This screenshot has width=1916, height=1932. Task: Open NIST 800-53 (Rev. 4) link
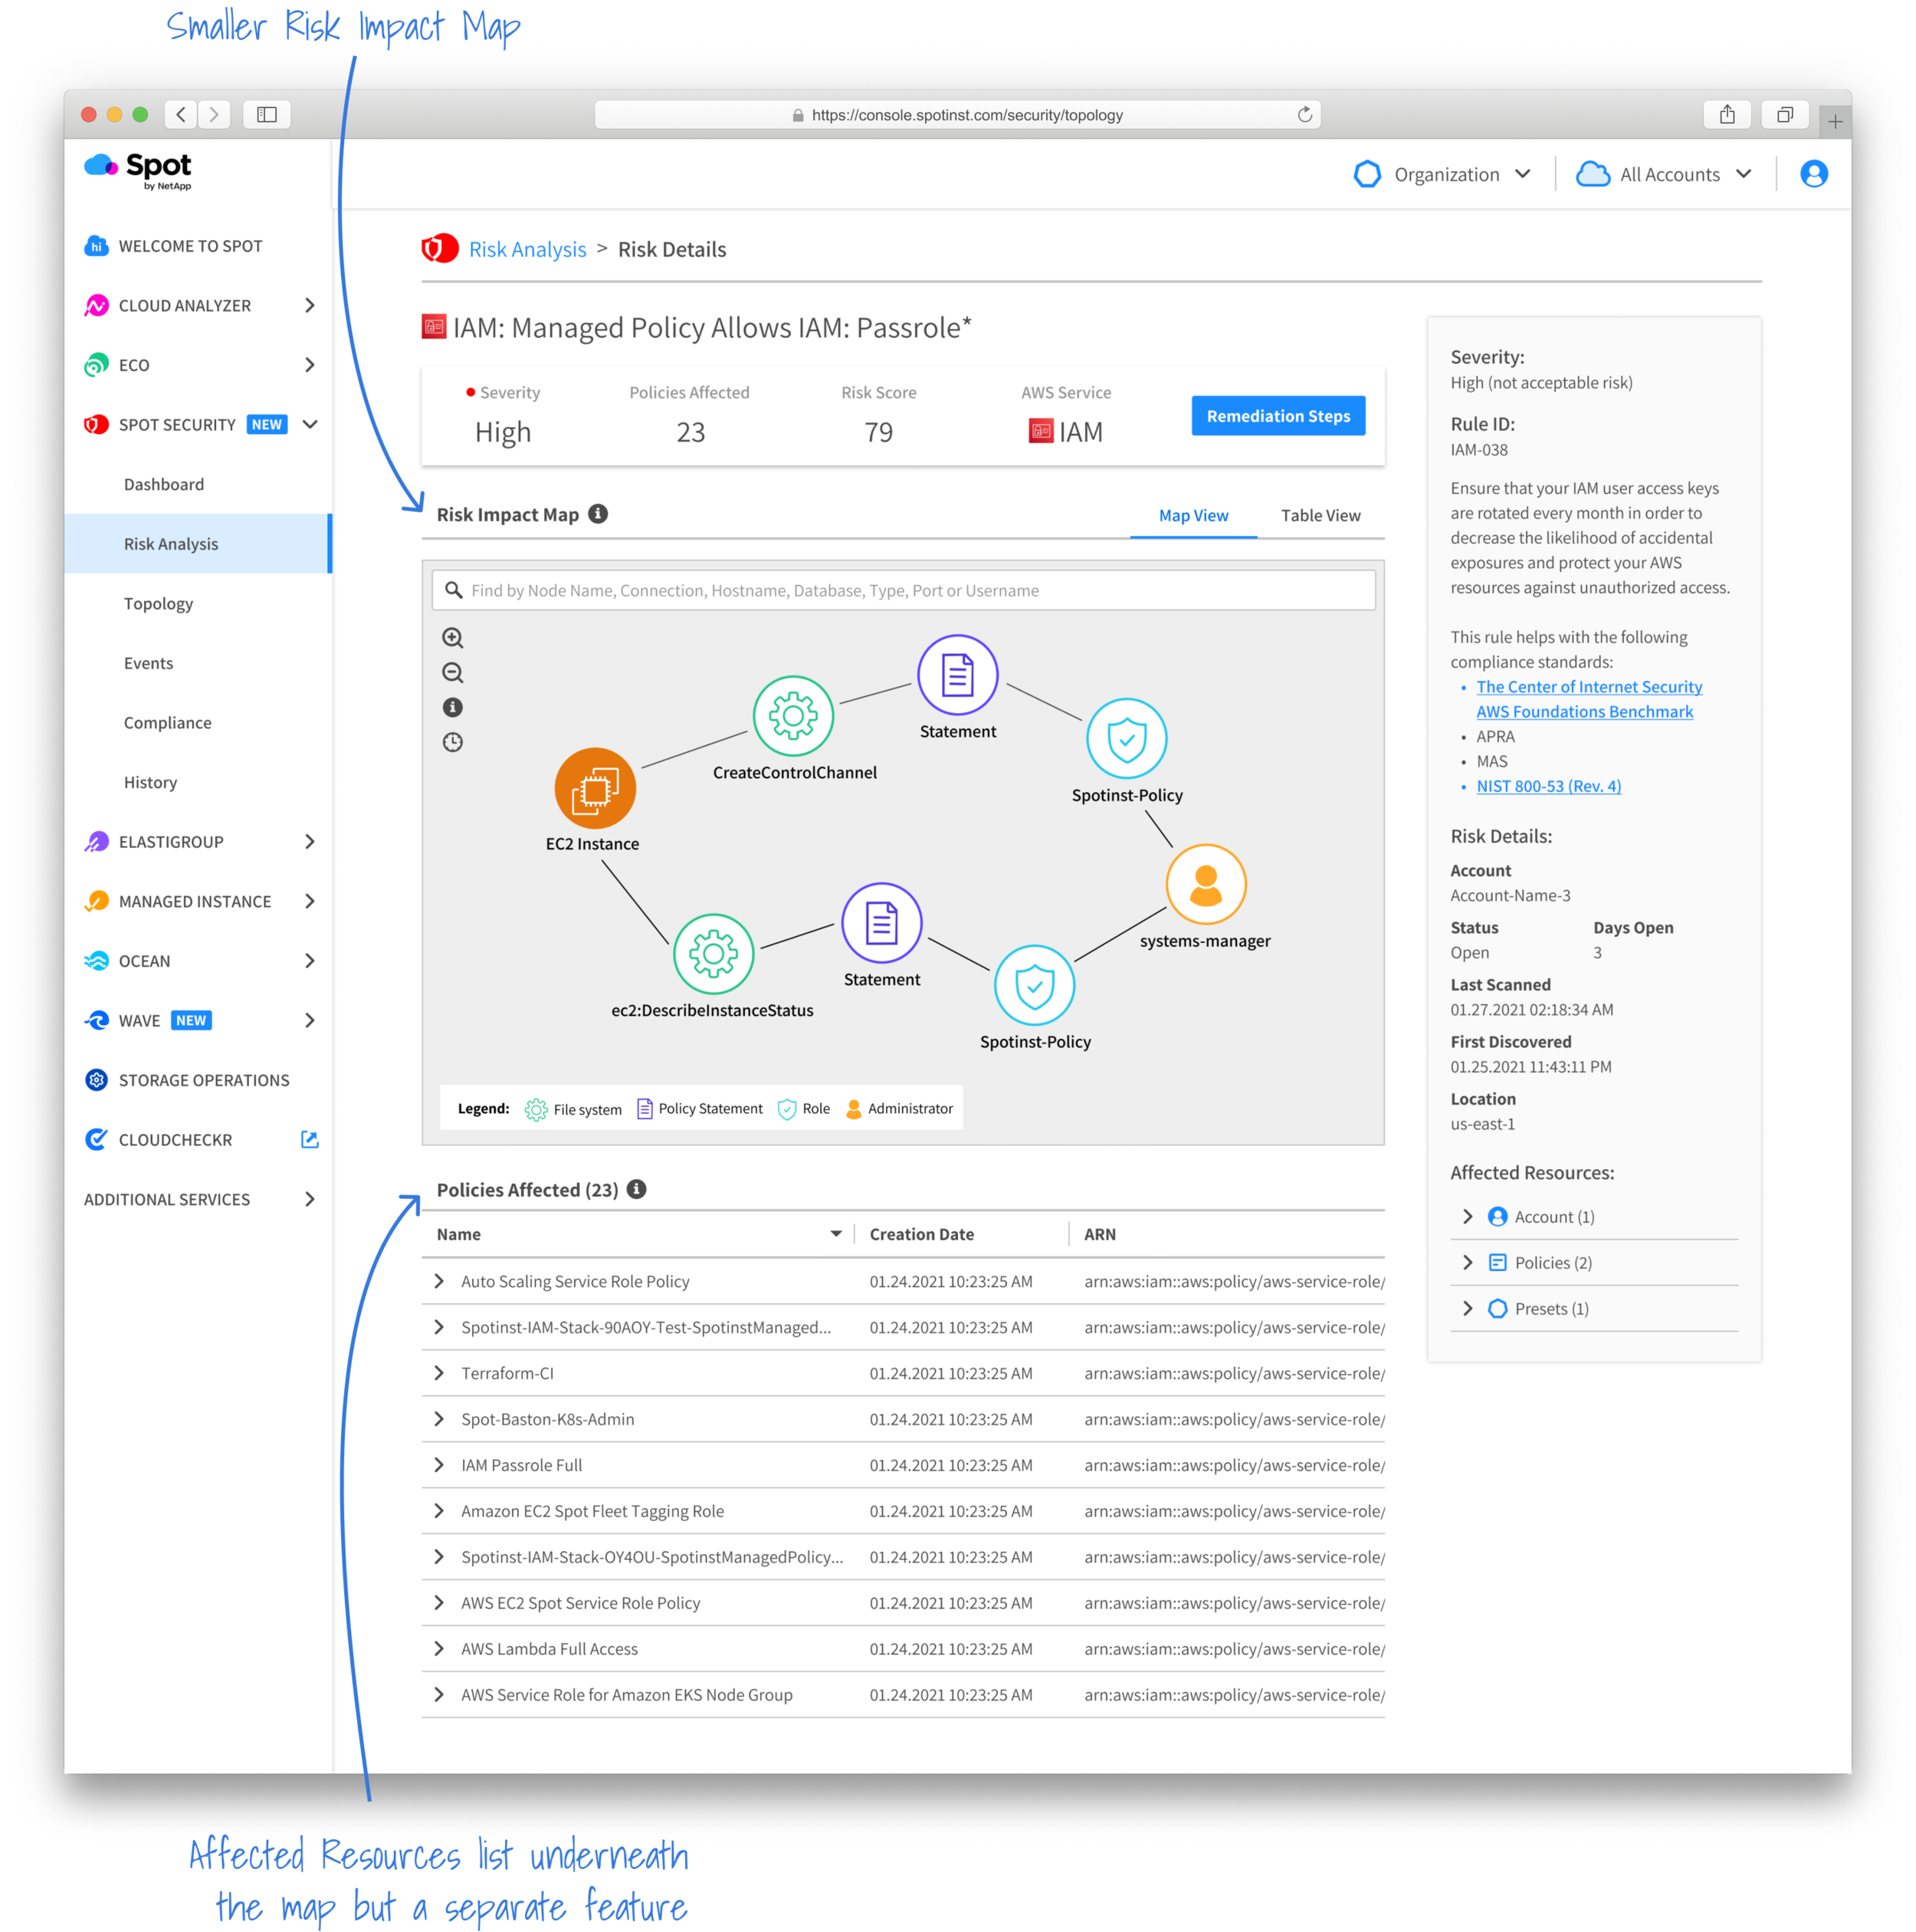pyautogui.click(x=1548, y=786)
